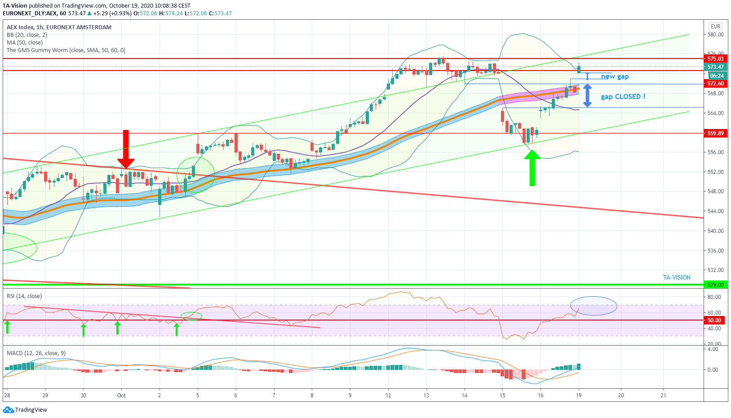Click the EUR currency button
This screenshot has height=418, width=731.
(716, 27)
